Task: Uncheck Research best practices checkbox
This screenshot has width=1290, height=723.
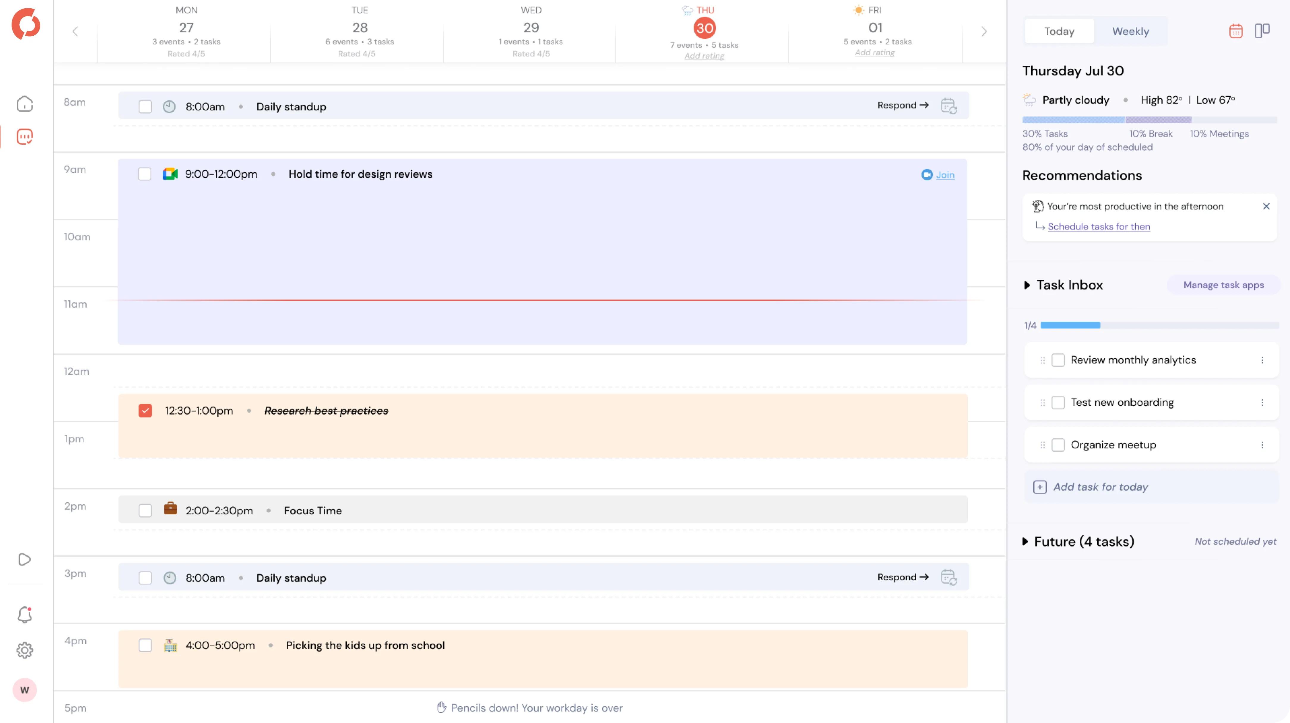Action: [145, 411]
